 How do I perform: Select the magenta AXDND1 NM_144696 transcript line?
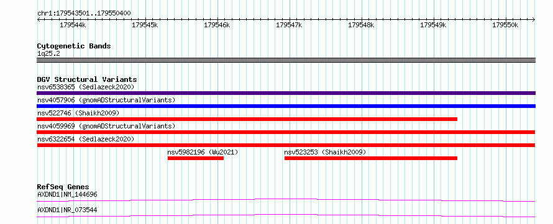click(286, 200)
